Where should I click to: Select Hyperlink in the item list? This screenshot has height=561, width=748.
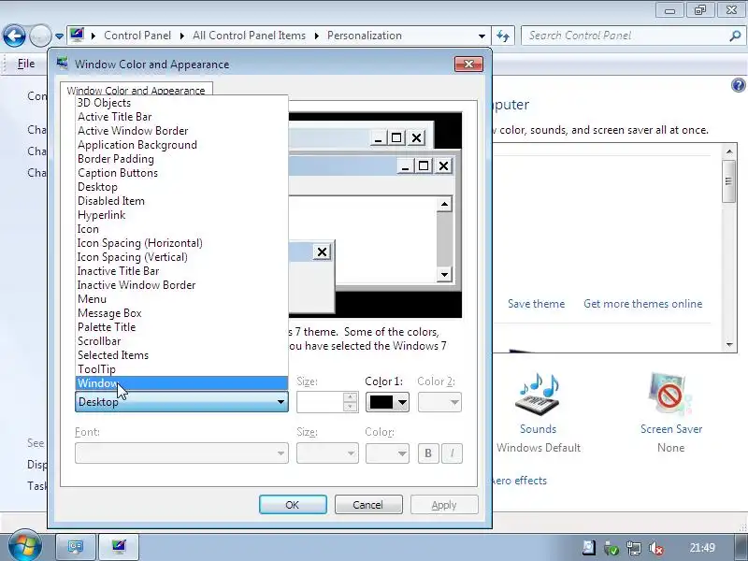click(x=181, y=215)
